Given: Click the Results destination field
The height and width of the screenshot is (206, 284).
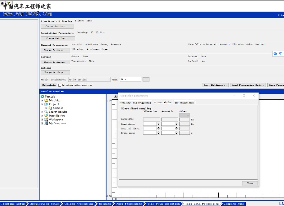Looking at the screenshot, I should click(x=89, y=79).
